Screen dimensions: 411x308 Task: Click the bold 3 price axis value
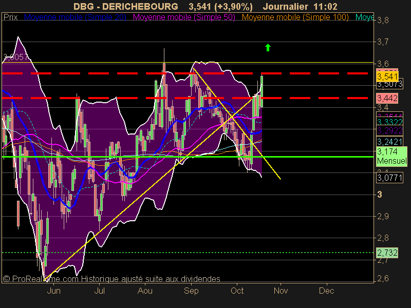coord(380,195)
